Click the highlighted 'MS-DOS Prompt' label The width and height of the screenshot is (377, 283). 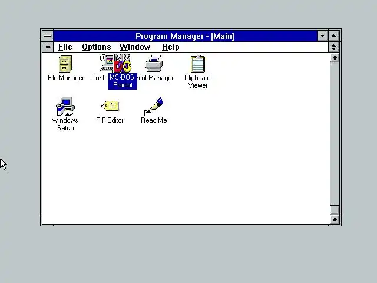pos(123,81)
